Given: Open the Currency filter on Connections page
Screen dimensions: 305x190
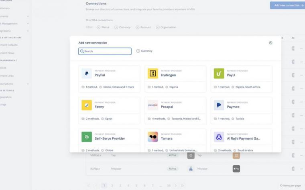Looking at the screenshot, I should pos(122,27).
